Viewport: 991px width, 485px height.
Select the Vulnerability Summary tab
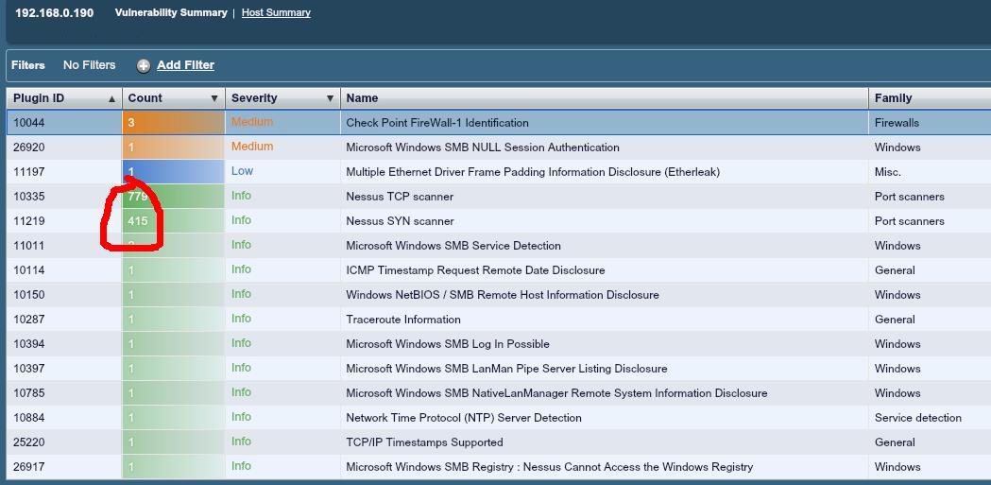(171, 12)
